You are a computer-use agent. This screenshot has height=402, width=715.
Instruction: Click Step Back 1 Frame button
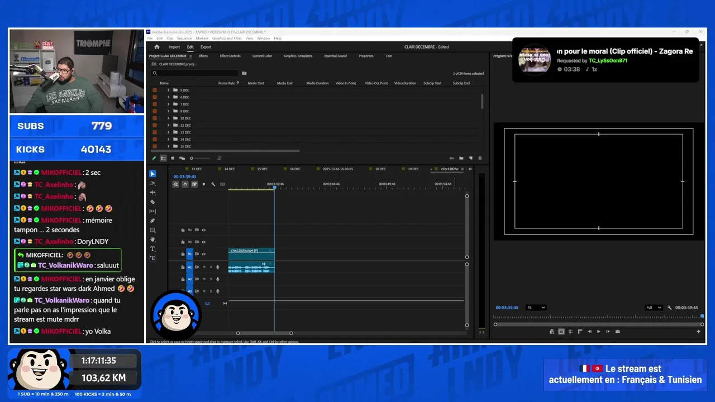(589, 332)
